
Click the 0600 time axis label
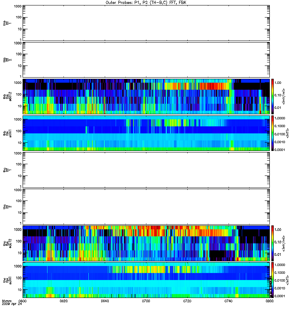pos(23,301)
